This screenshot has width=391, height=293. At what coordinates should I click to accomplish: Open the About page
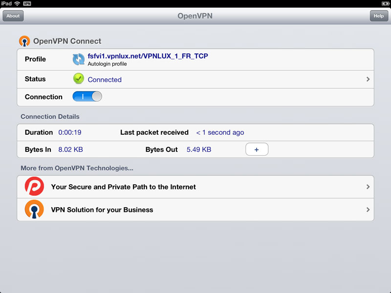tap(13, 16)
